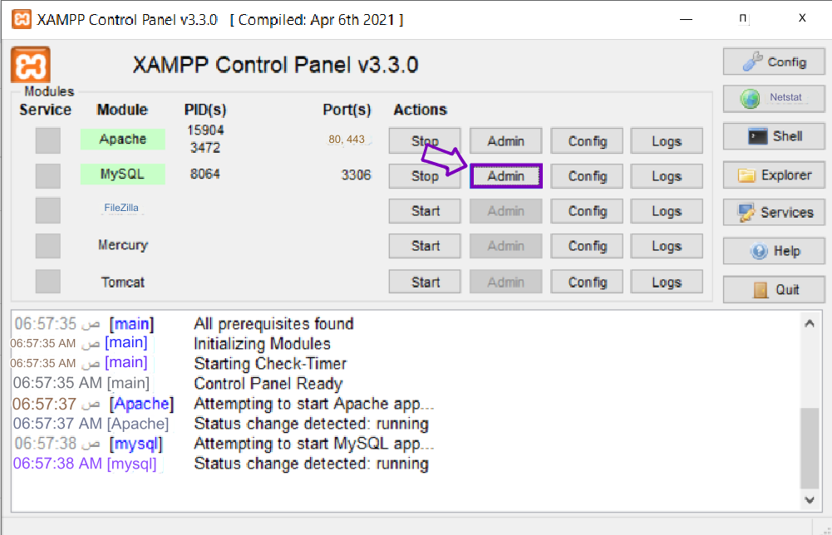Viewport: 832px width, 535px height.
Task: Open Mercury Logs menu
Action: tap(667, 246)
